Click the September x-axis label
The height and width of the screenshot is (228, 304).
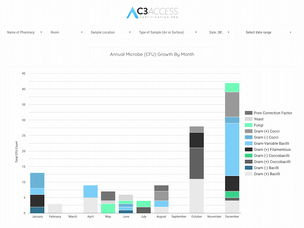pyautogui.click(x=179, y=217)
